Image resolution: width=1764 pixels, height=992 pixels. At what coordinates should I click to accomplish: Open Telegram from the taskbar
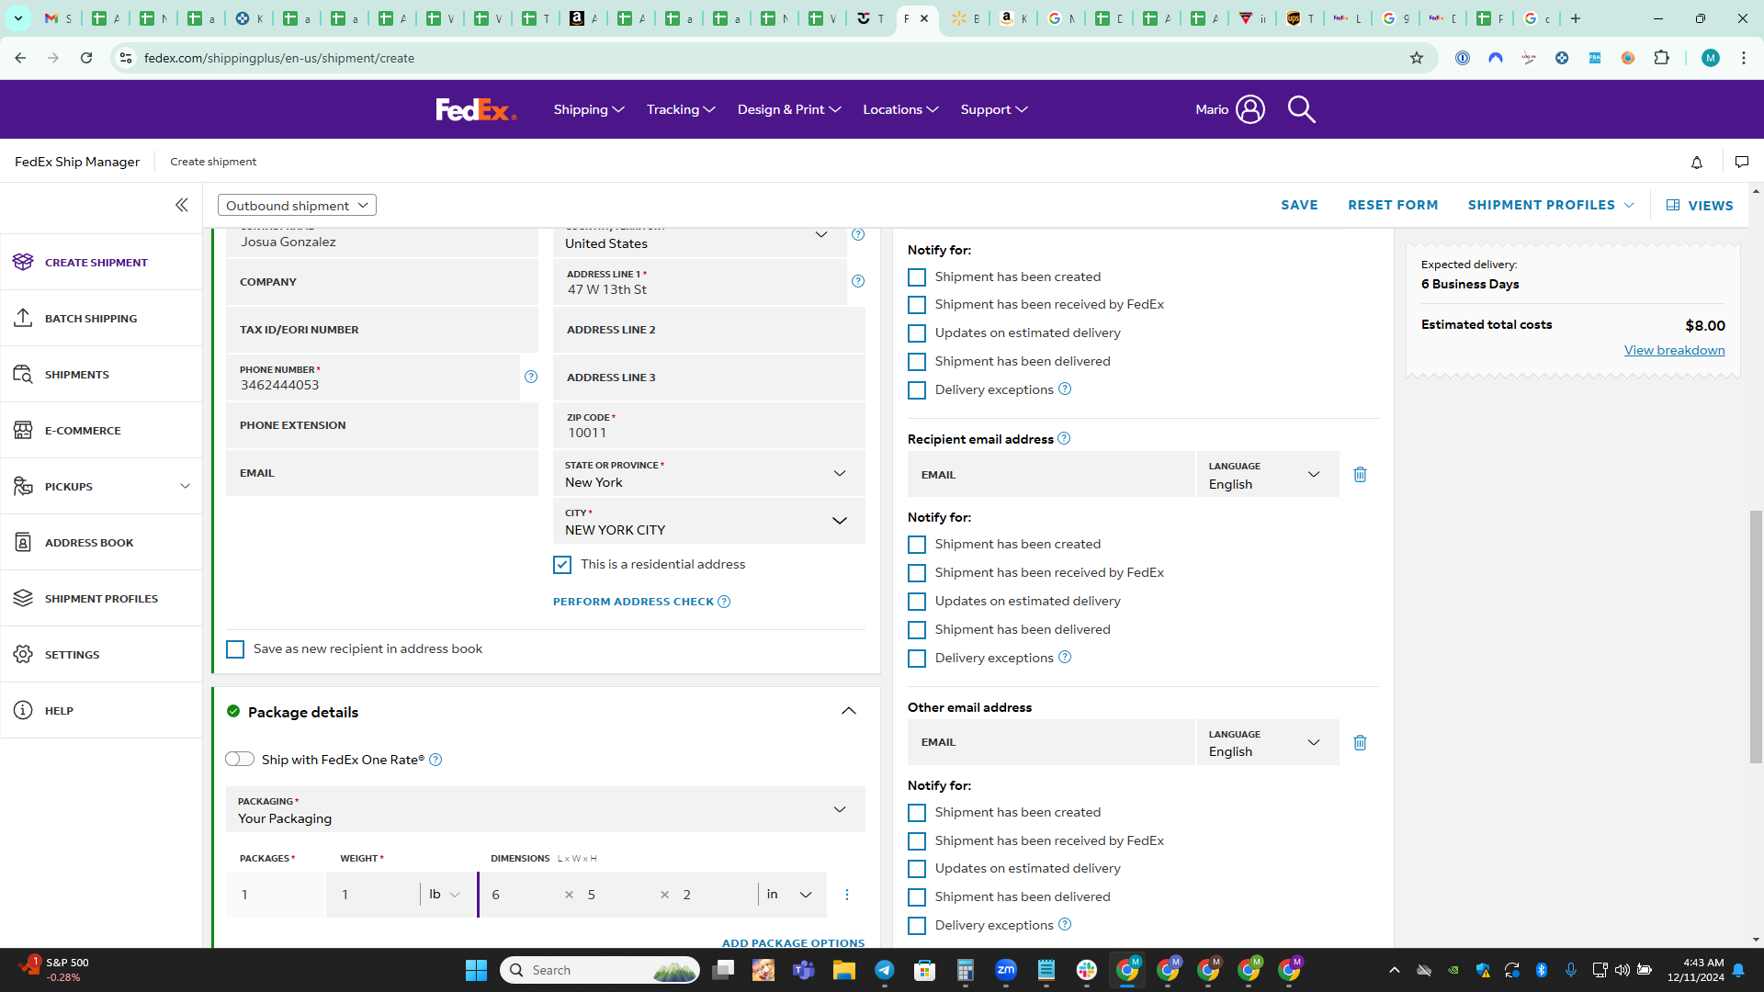click(884, 970)
